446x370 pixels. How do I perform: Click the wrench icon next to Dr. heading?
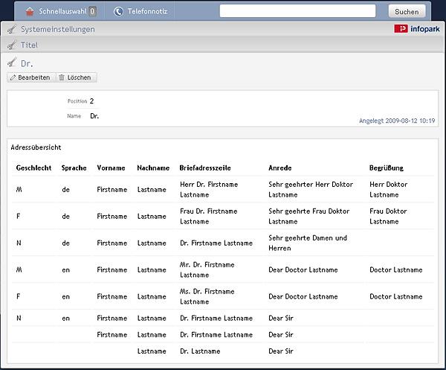point(12,63)
